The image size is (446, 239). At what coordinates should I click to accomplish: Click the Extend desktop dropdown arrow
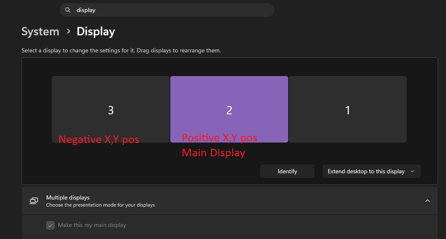click(412, 171)
